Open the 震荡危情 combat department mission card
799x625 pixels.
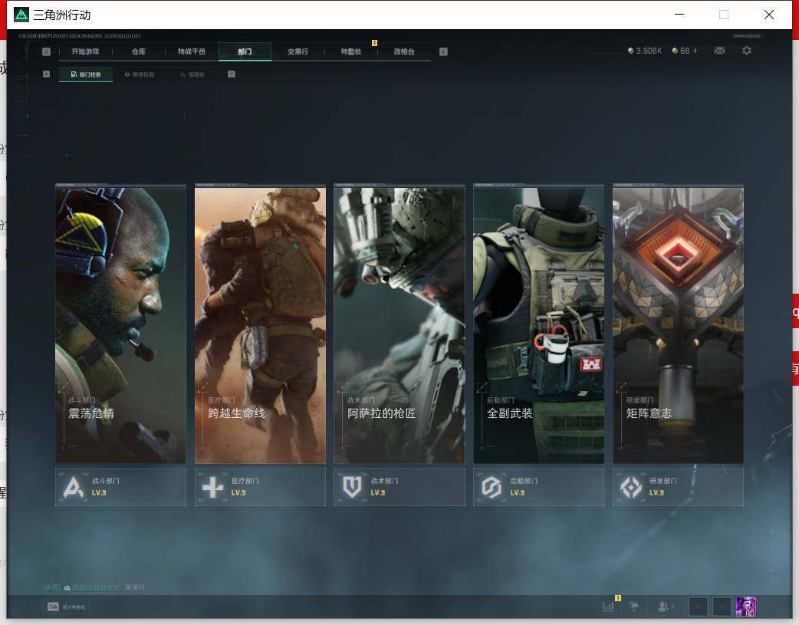pos(120,324)
